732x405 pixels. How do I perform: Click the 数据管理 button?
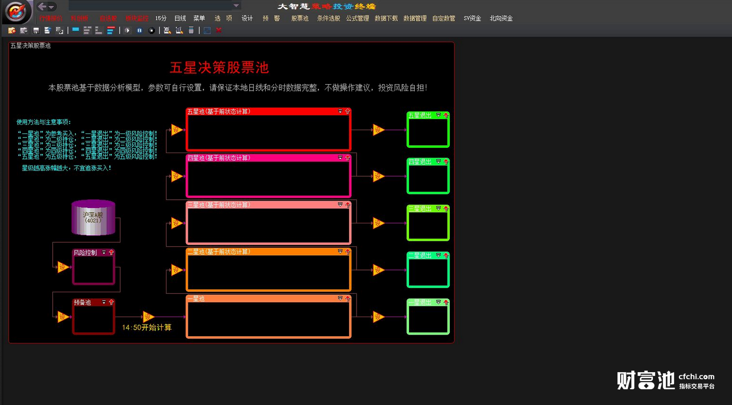pyautogui.click(x=415, y=19)
